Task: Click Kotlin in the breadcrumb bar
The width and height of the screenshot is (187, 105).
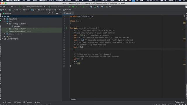Action: tap(4, 10)
